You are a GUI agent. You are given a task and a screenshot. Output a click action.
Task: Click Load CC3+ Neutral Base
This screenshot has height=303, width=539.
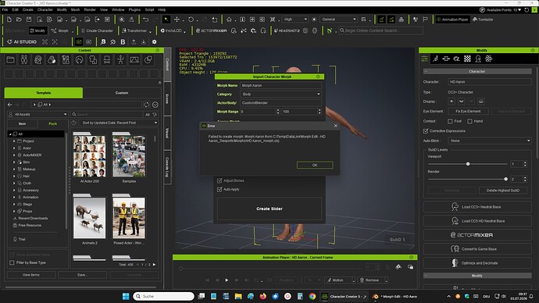coord(477,207)
